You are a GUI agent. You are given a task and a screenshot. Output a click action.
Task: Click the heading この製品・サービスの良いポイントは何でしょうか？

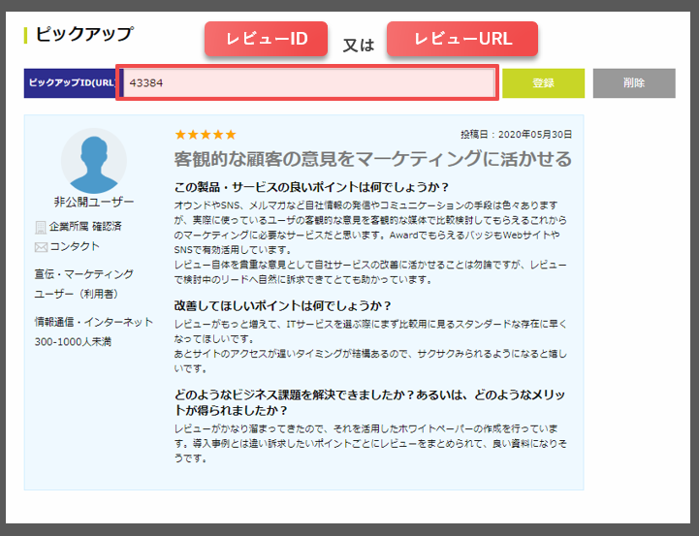(312, 187)
